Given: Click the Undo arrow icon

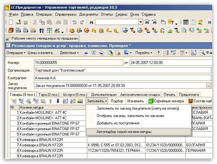Looking at the screenshot, I should (x=74, y=22).
